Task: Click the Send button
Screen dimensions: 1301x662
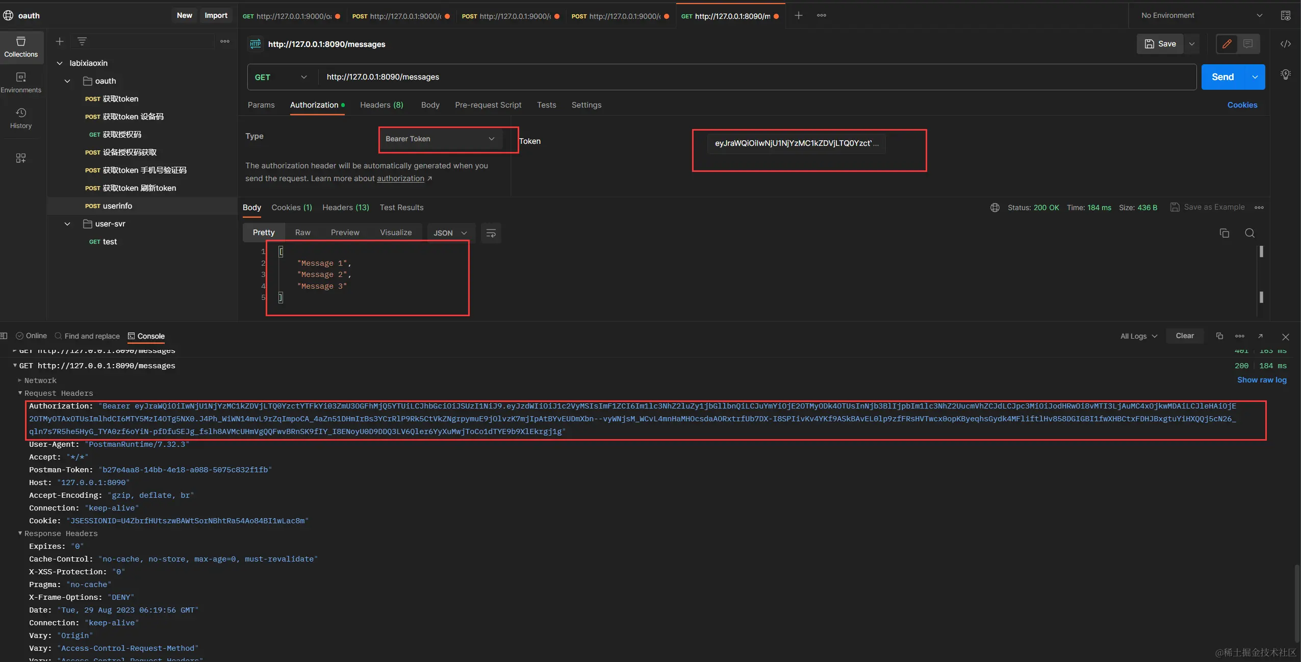Action: [x=1222, y=77]
